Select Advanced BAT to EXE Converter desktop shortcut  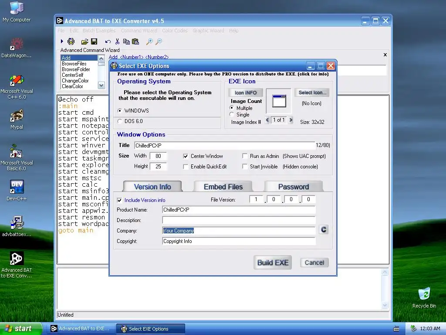[17, 265]
